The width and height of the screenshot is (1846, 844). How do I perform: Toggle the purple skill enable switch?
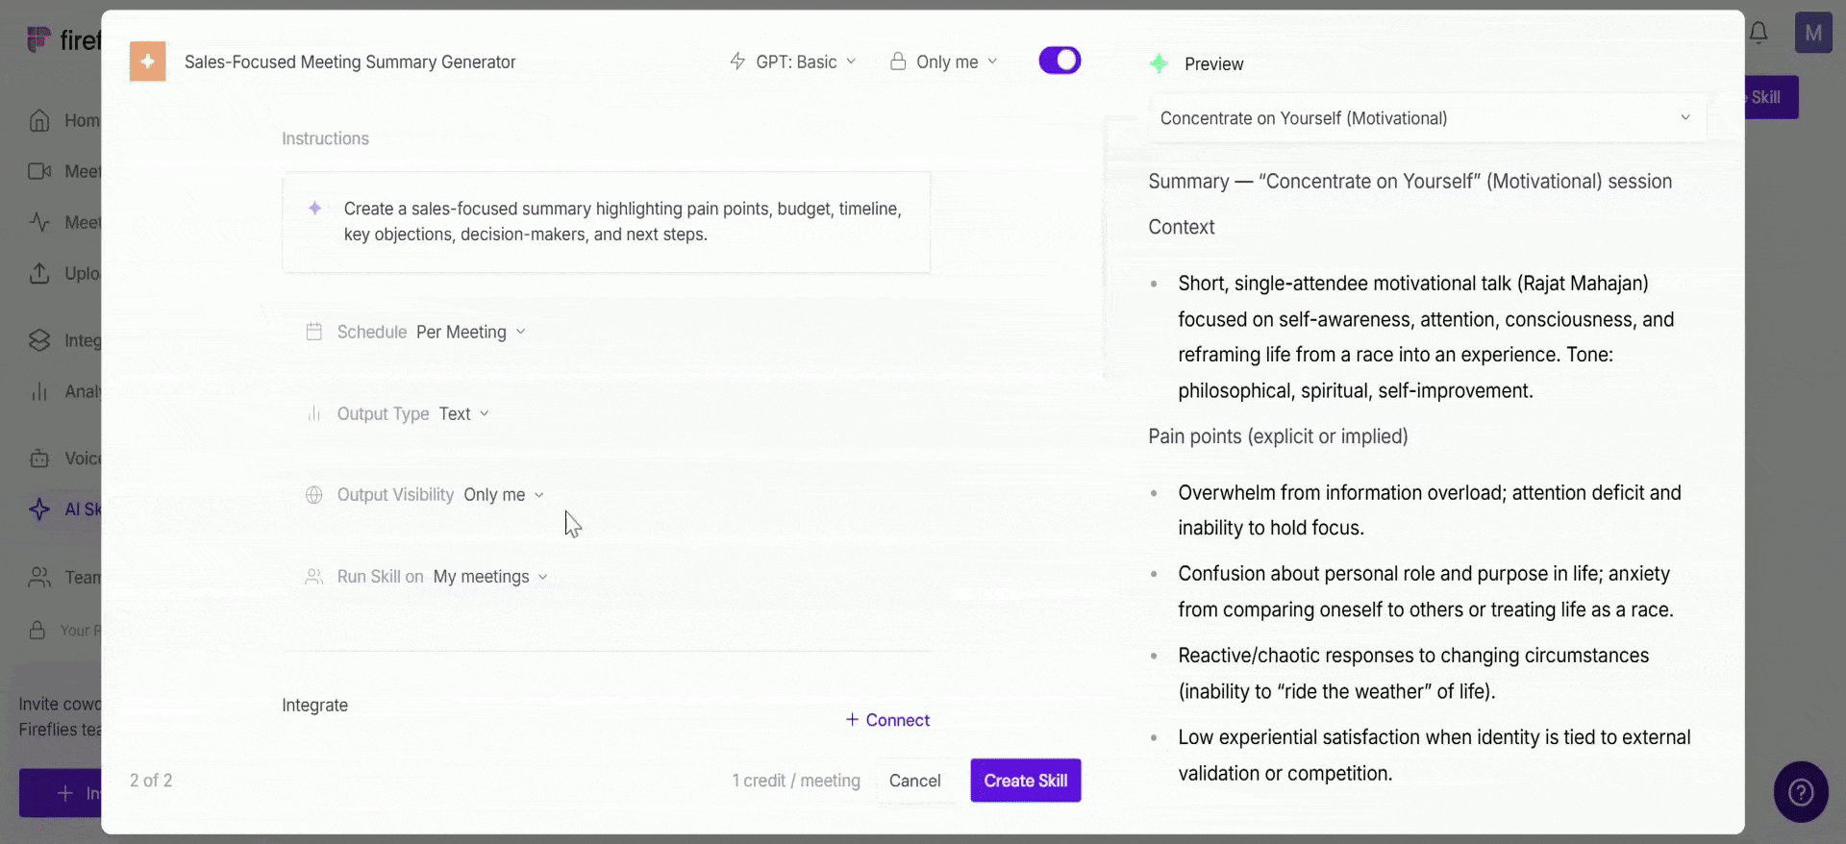coord(1060,61)
